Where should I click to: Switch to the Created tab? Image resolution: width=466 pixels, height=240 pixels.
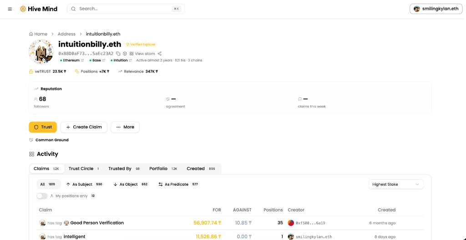[x=201, y=169]
